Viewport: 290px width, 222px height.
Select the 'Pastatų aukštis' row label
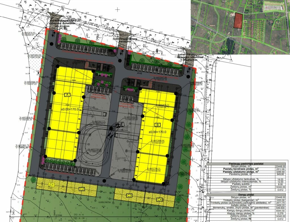[x=241, y=184]
